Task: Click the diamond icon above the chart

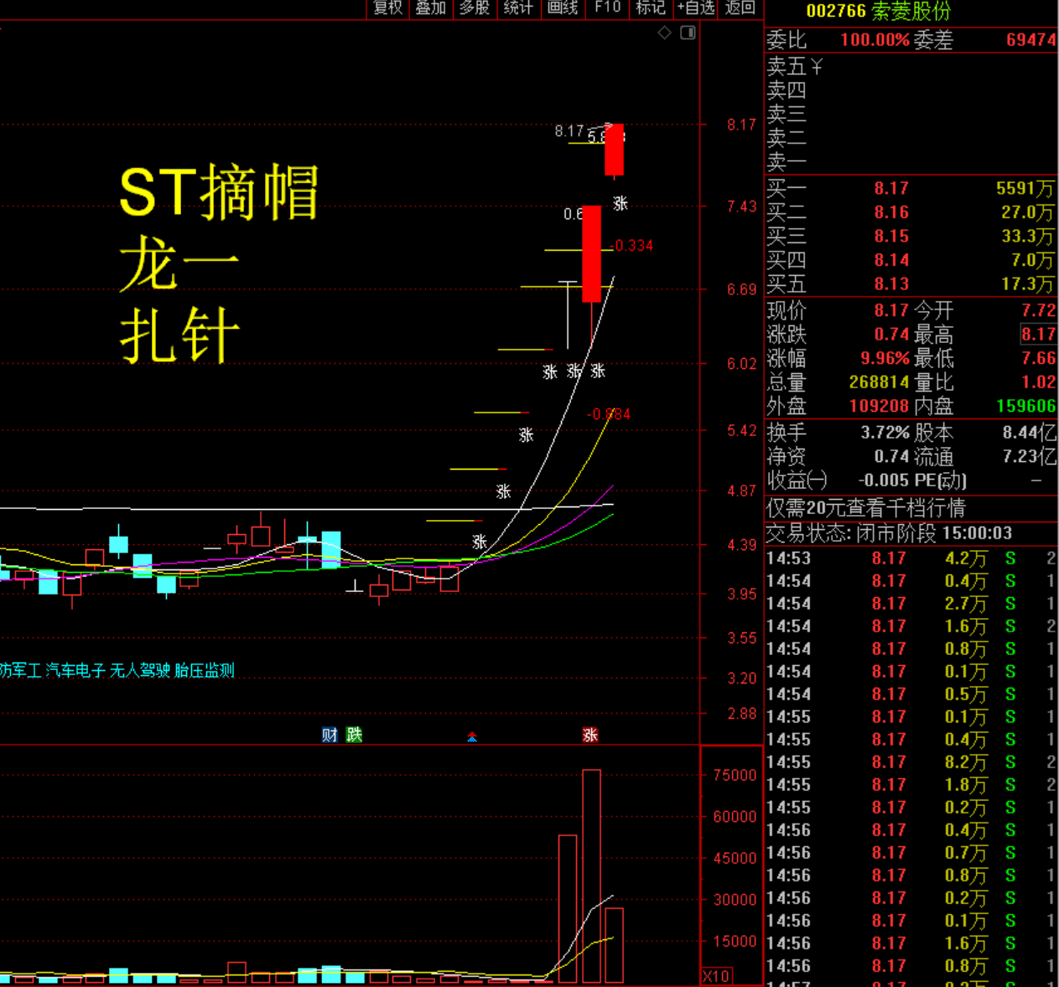Action: pyautogui.click(x=664, y=33)
